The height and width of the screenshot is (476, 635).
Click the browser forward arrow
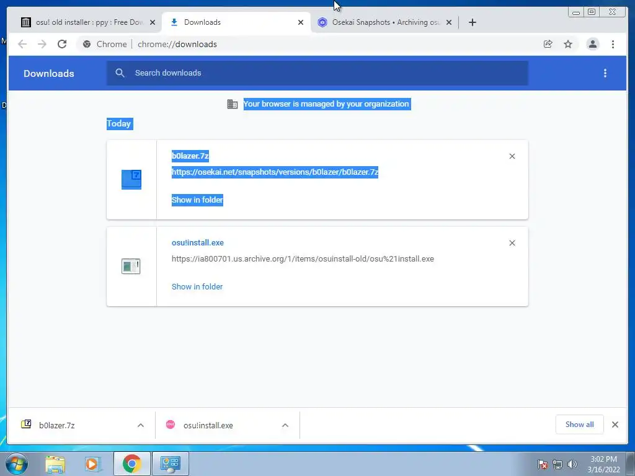pyautogui.click(x=42, y=44)
